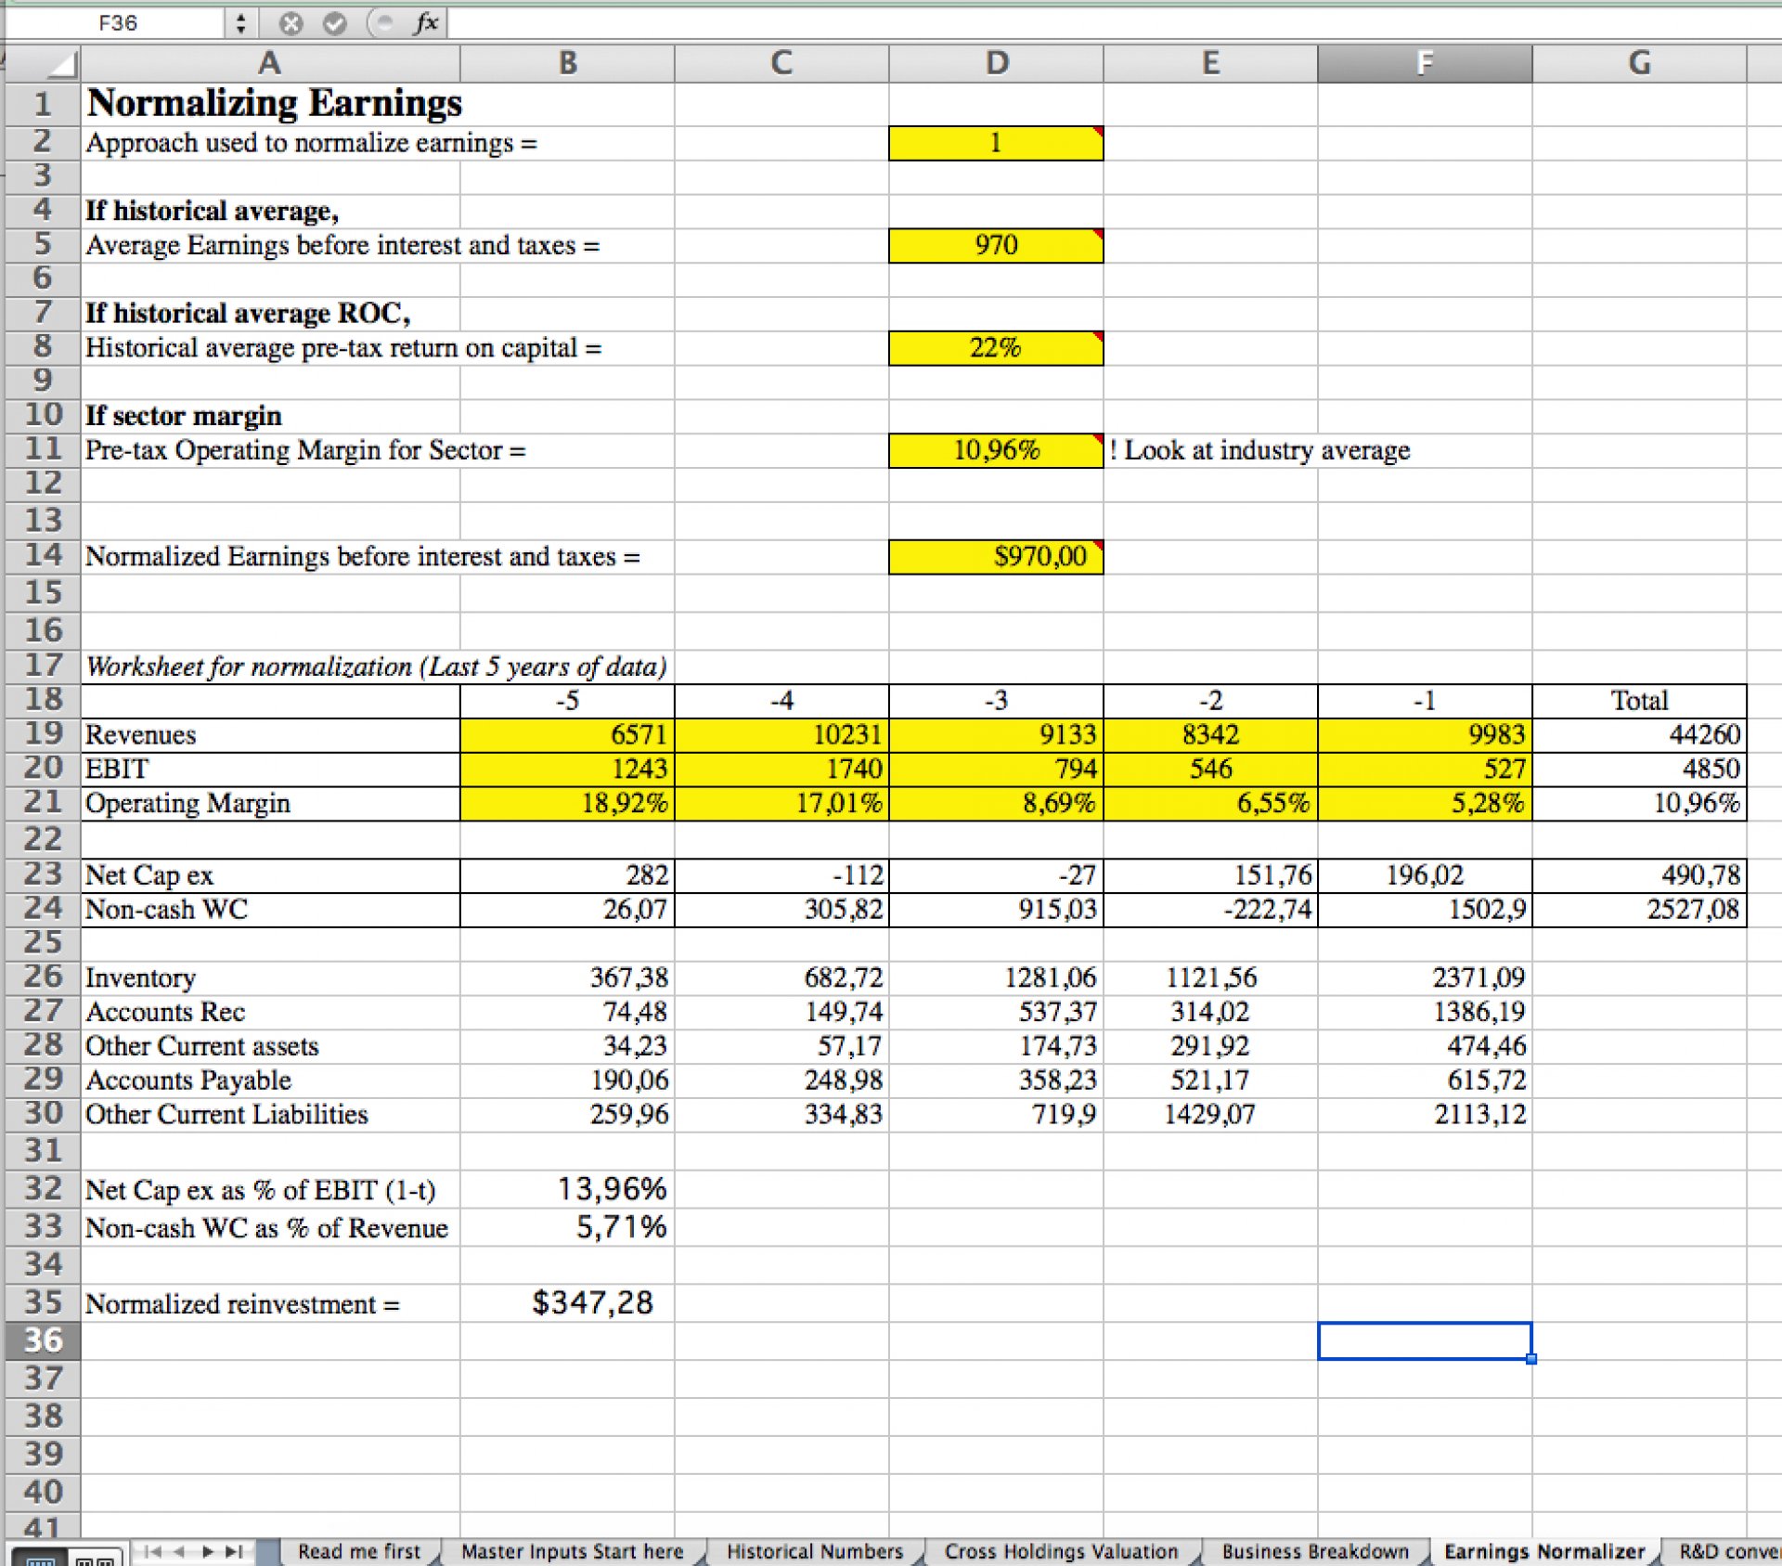Select Accounts Payable value 521,17
Screen dimensions: 1782x1566
click(1210, 1081)
